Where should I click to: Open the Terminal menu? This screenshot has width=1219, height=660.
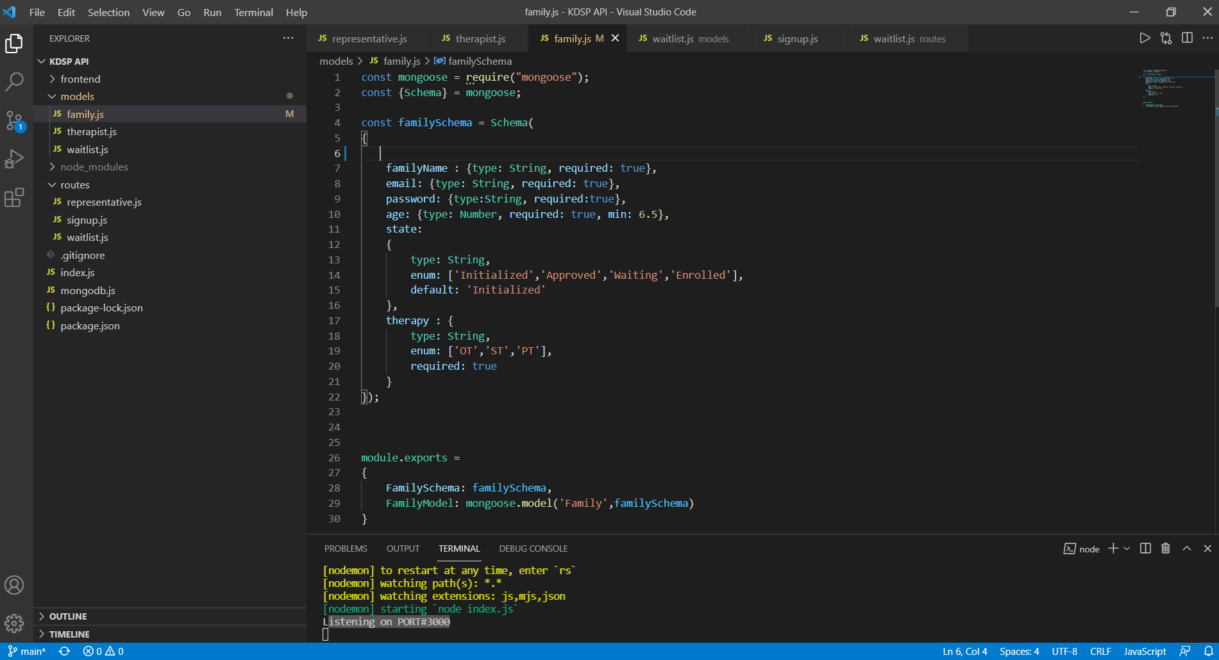pos(253,12)
